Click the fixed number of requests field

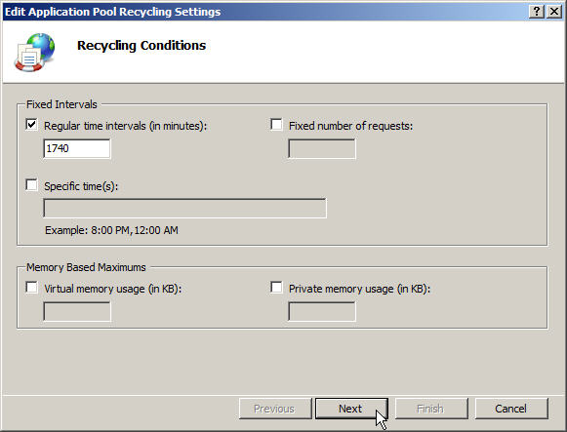click(x=322, y=148)
